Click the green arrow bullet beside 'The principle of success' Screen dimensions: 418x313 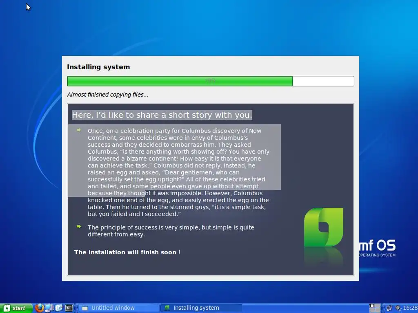point(78,227)
